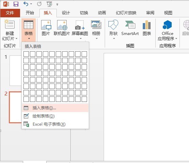
Task: Click the 插入表格 menu item icon
Action: pos(26,108)
